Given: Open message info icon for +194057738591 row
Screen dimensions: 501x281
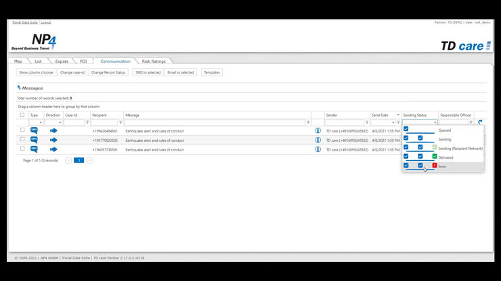Looking at the screenshot, I should 318,149.
